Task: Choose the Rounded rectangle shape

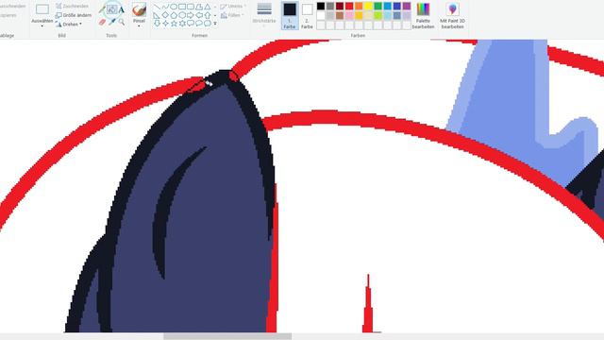Action: pyautogui.click(x=191, y=7)
